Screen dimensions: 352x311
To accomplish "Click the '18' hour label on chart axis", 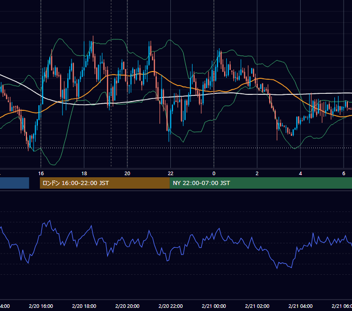I will click(x=84, y=174).
